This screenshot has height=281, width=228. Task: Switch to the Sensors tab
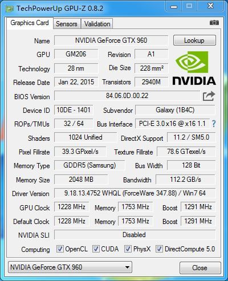pos(67,24)
